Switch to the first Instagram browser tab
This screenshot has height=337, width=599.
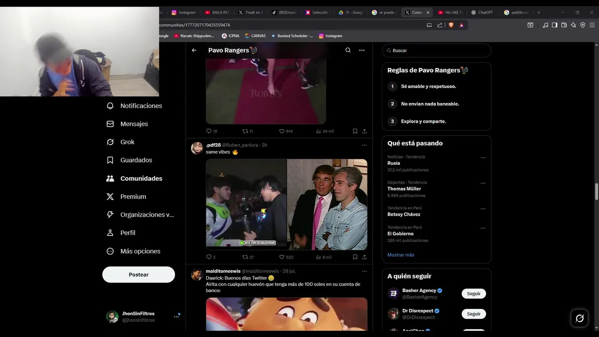183,13
